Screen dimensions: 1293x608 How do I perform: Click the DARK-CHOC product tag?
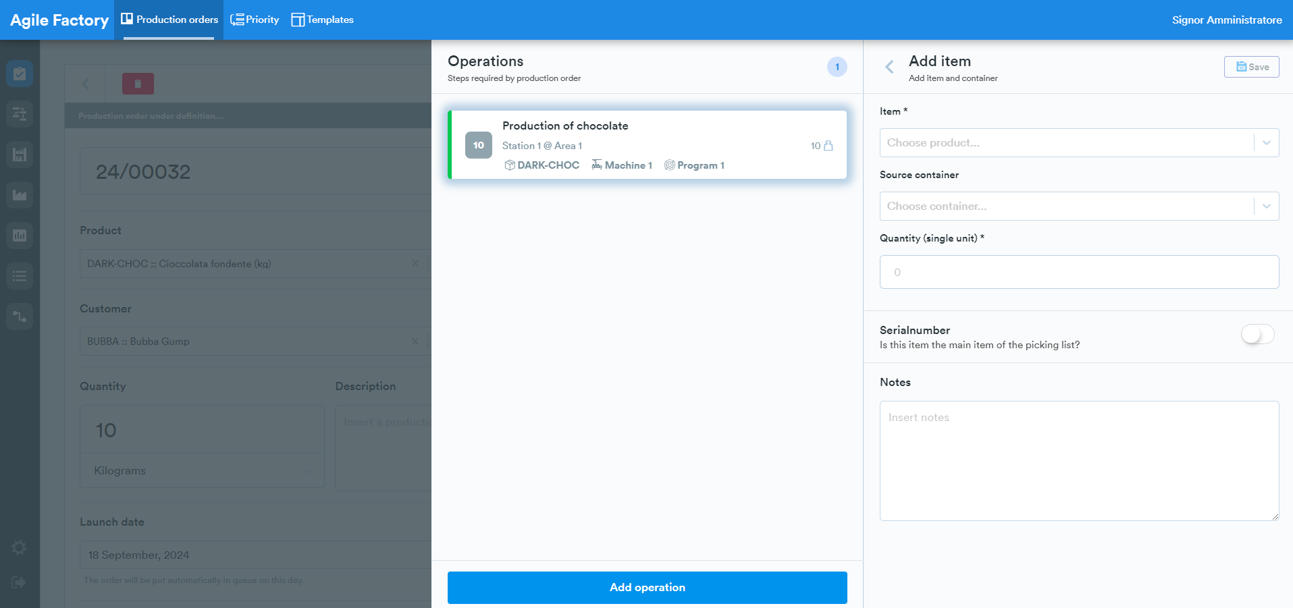542,165
